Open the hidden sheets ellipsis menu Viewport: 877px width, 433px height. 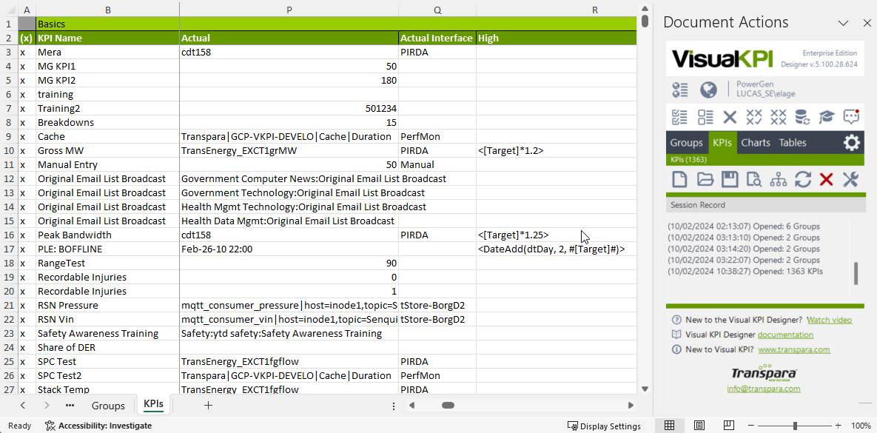pyautogui.click(x=70, y=406)
